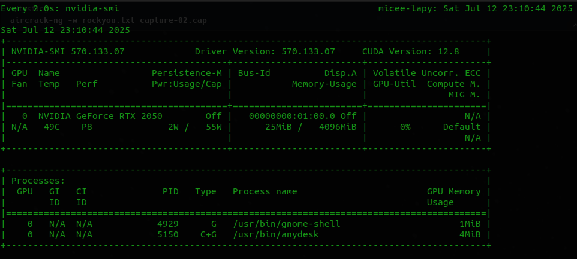Click the 'Processes:' section label
This screenshot has width=577, height=259.
click(38, 181)
